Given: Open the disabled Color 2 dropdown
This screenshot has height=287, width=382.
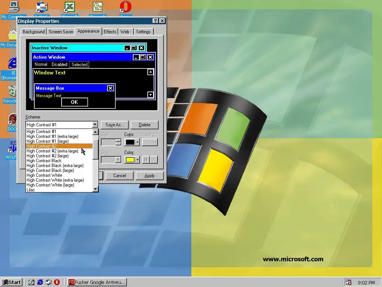Looking at the screenshot, I should point(150,142).
